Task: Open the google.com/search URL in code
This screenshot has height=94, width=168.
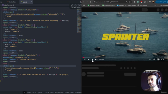Action: (33, 68)
